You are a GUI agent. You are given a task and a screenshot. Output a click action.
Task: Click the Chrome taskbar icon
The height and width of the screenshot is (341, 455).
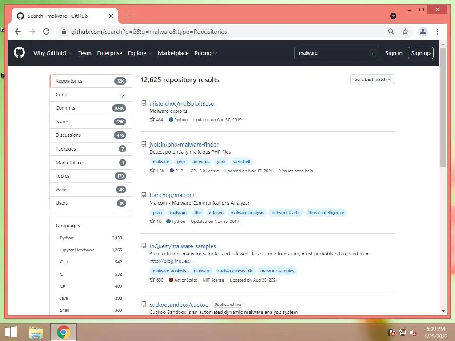click(x=63, y=332)
